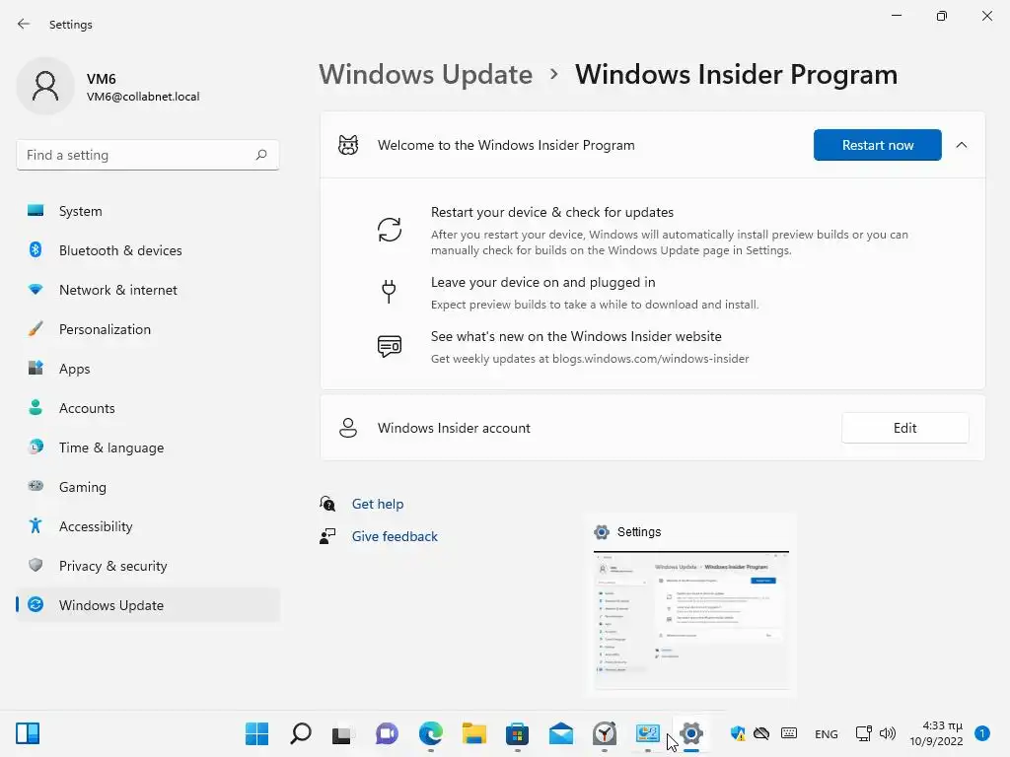
Task: Open the notification badge showing 1
Action: click(x=981, y=733)
